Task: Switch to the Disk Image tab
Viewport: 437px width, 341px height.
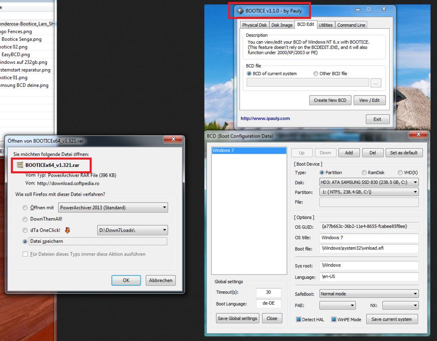Action: (x=282, y=25)
